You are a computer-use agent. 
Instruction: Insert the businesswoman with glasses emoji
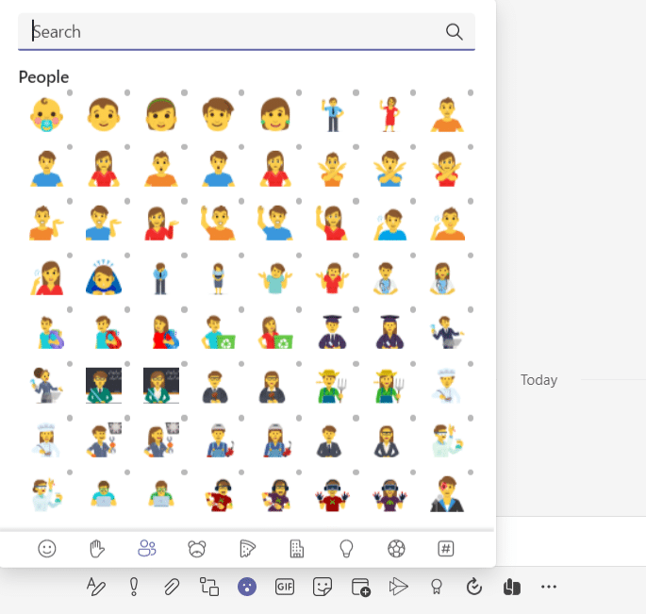point(386,440)
